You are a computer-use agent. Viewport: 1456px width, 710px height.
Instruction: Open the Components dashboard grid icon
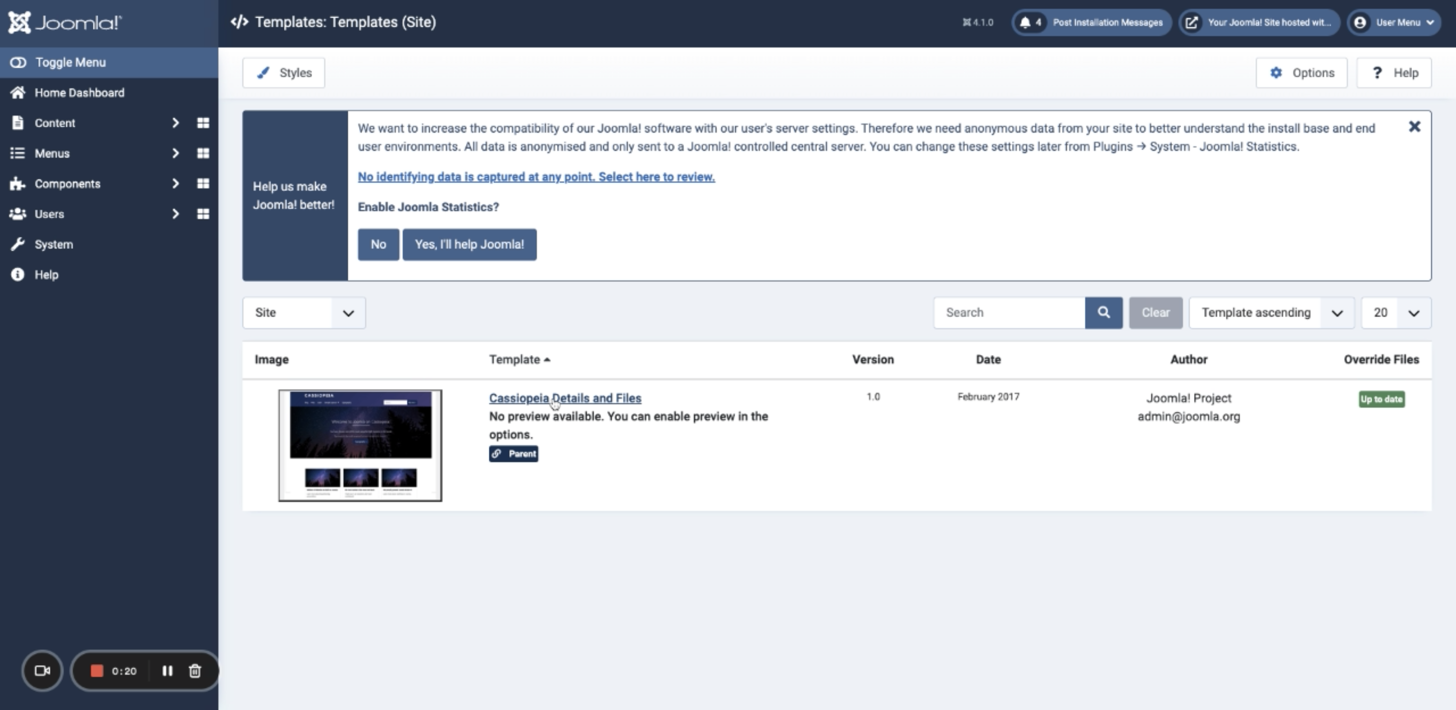point(203,183)
